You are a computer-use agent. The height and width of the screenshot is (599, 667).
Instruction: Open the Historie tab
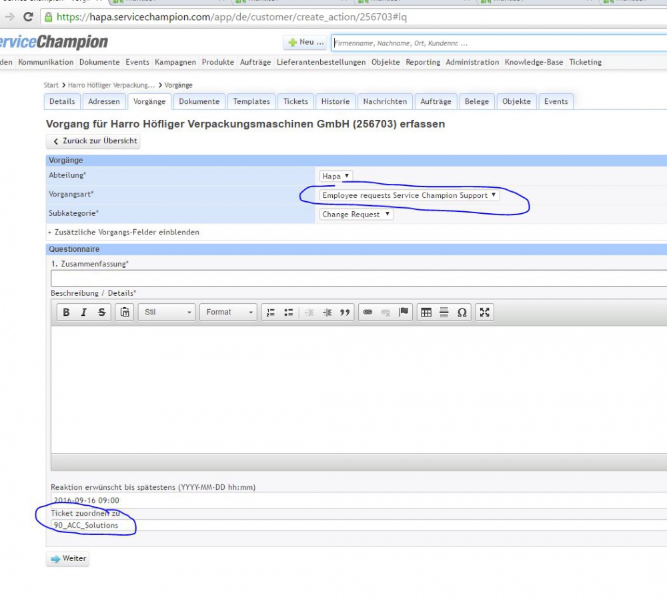click(x=336, y=101)
